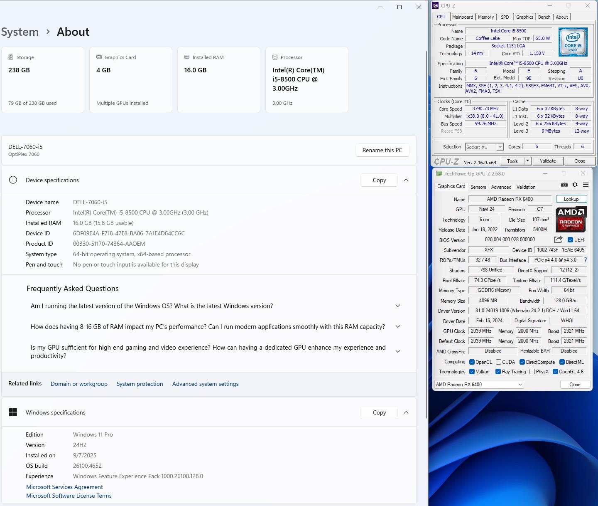Click the BIOS export share icon in GPU-Z
This screenshot has height=506, width=598.
pyautogui.click(x=559, y=239)
